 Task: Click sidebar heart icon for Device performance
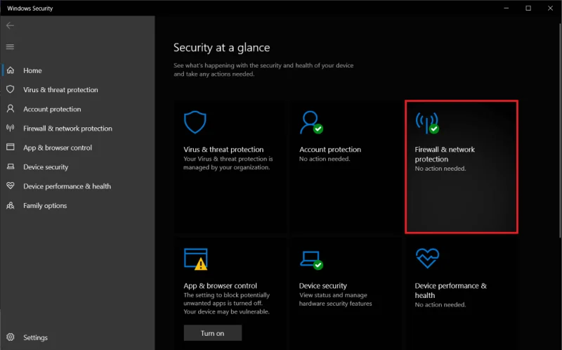pos(11,186)
